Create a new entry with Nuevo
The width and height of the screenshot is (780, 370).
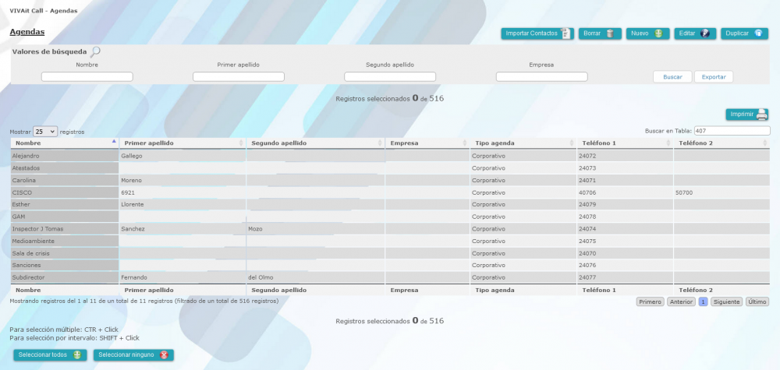(x=647, y=33)
